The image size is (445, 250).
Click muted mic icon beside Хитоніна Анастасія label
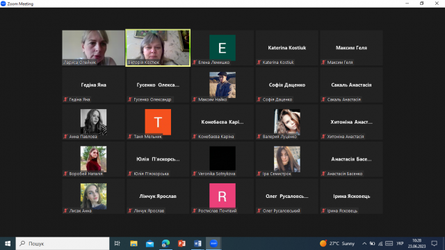pos(323,137)
